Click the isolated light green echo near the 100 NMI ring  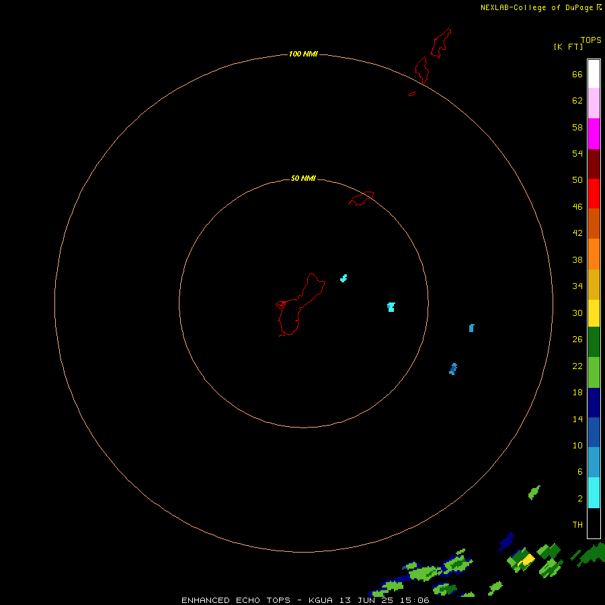[x=534, y=492]
